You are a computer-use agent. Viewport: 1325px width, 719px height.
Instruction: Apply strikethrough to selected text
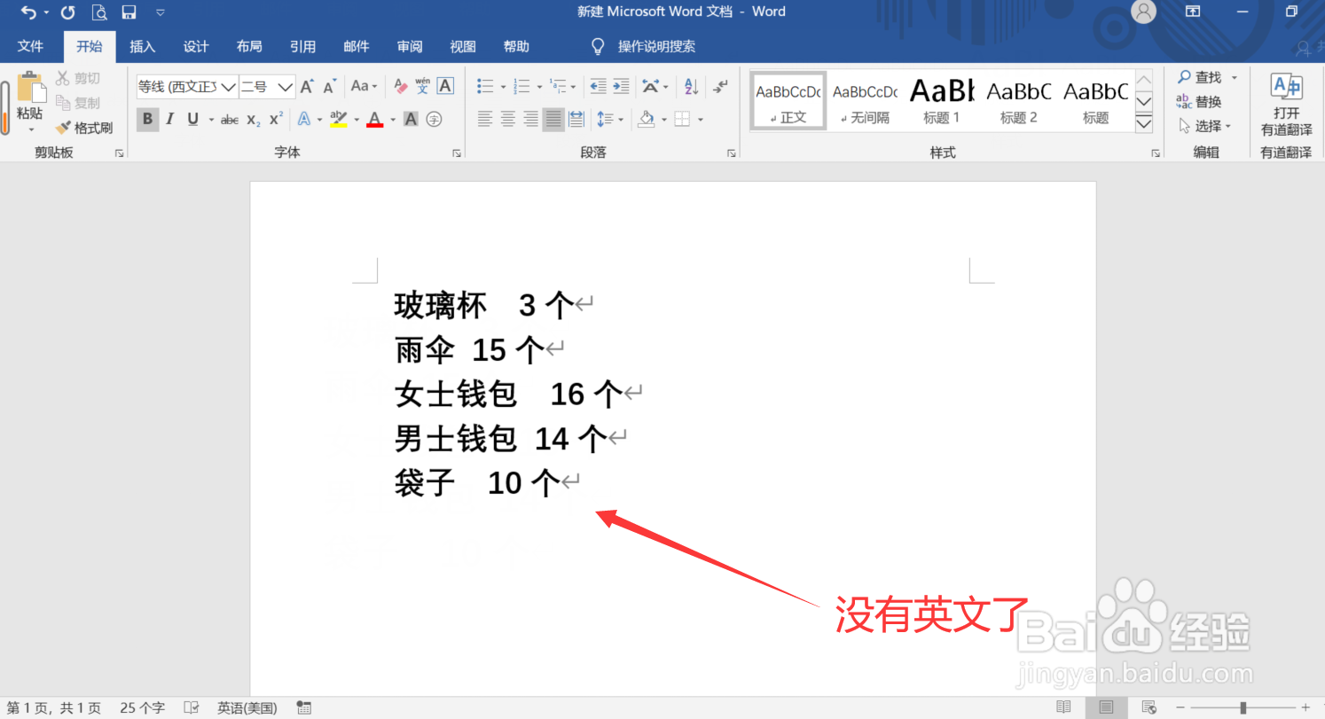click(x=229, y=119)
